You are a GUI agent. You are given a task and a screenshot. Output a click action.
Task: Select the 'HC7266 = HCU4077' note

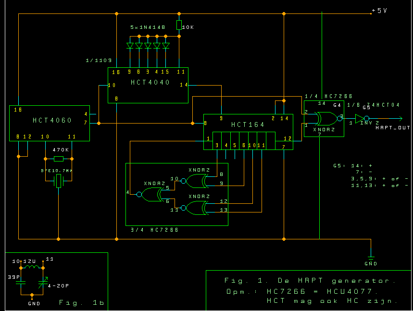click(323, 291)
